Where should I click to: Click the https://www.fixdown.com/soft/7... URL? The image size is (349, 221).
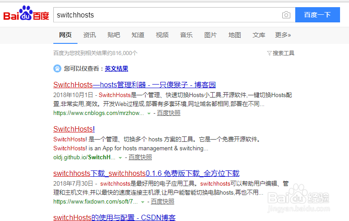95,202
